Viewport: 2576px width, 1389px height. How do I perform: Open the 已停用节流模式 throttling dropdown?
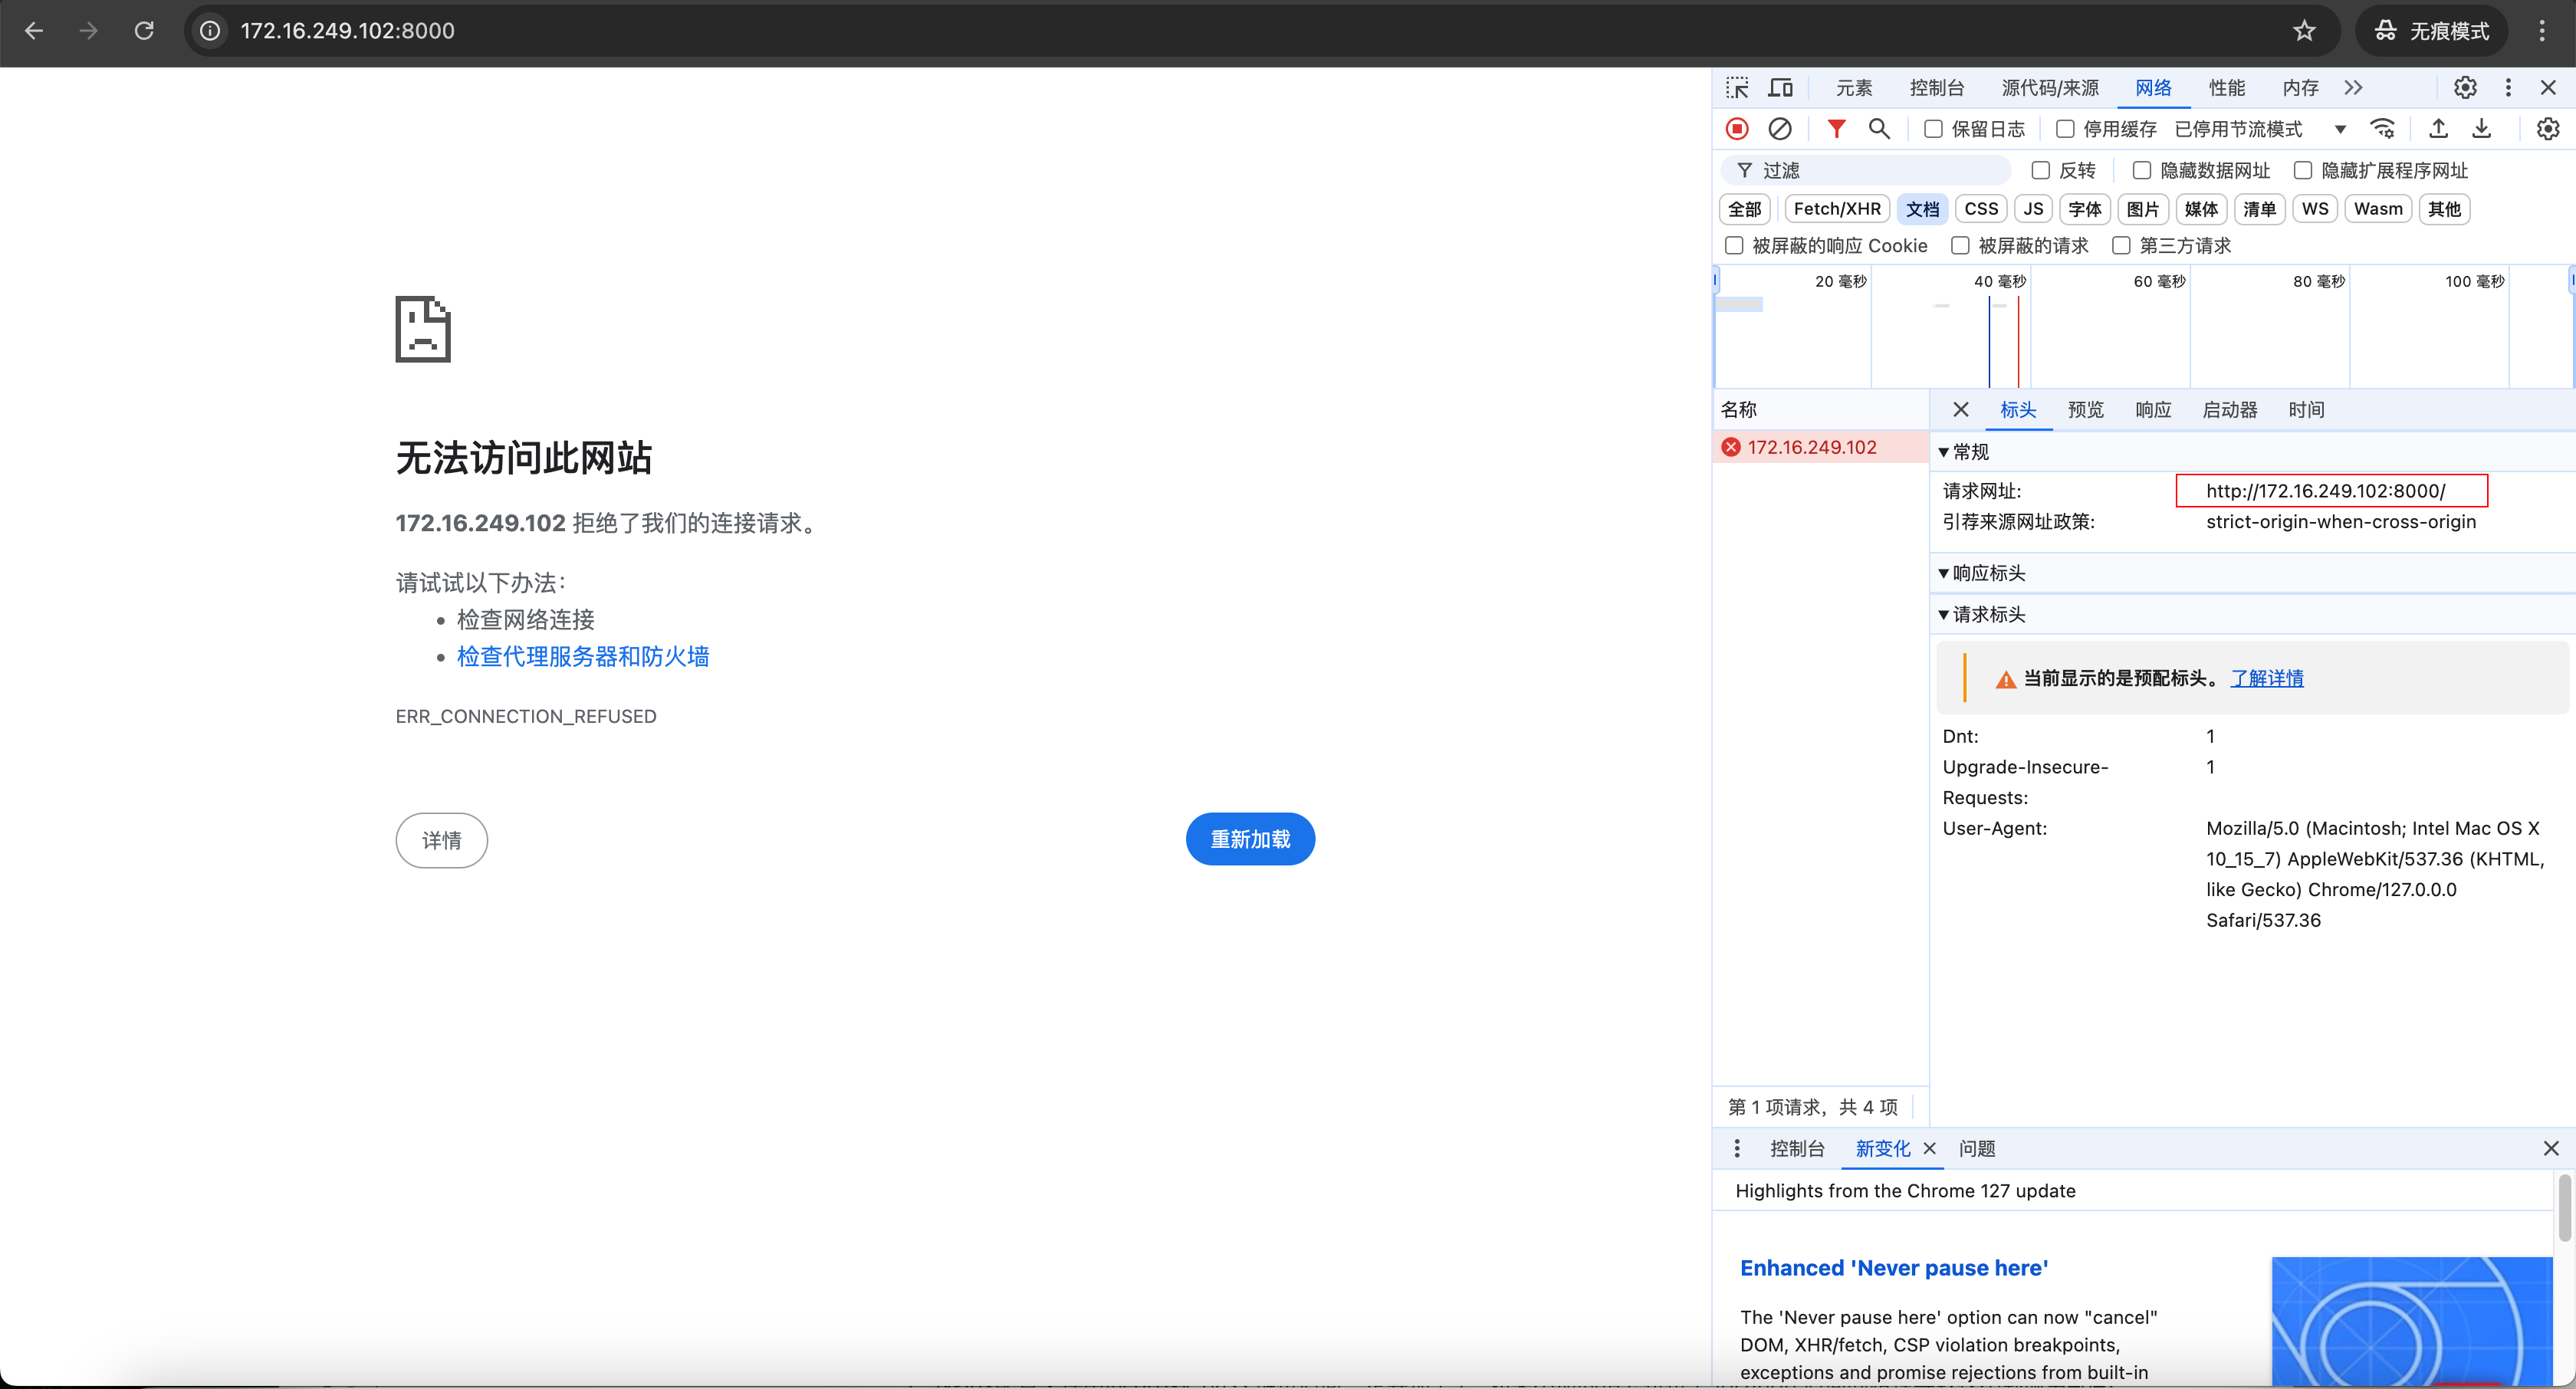(2261, 129)
